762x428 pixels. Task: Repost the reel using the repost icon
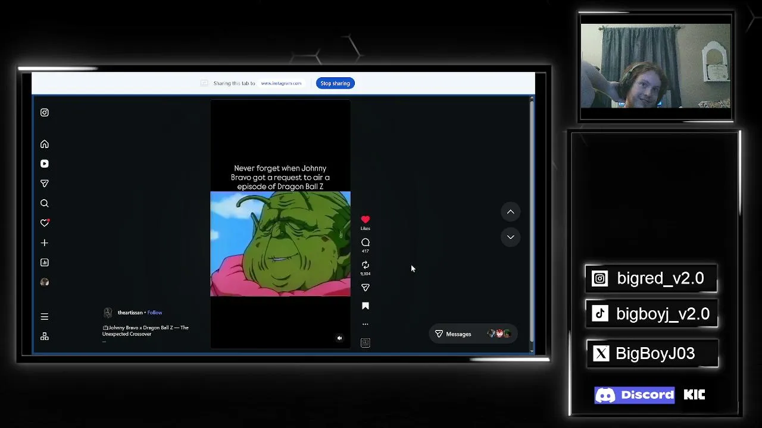[366, 265]
